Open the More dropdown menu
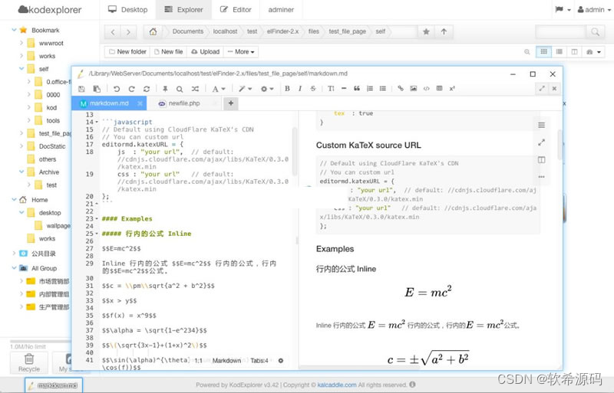This screenshot has width=614, height=393. [241, 51]
